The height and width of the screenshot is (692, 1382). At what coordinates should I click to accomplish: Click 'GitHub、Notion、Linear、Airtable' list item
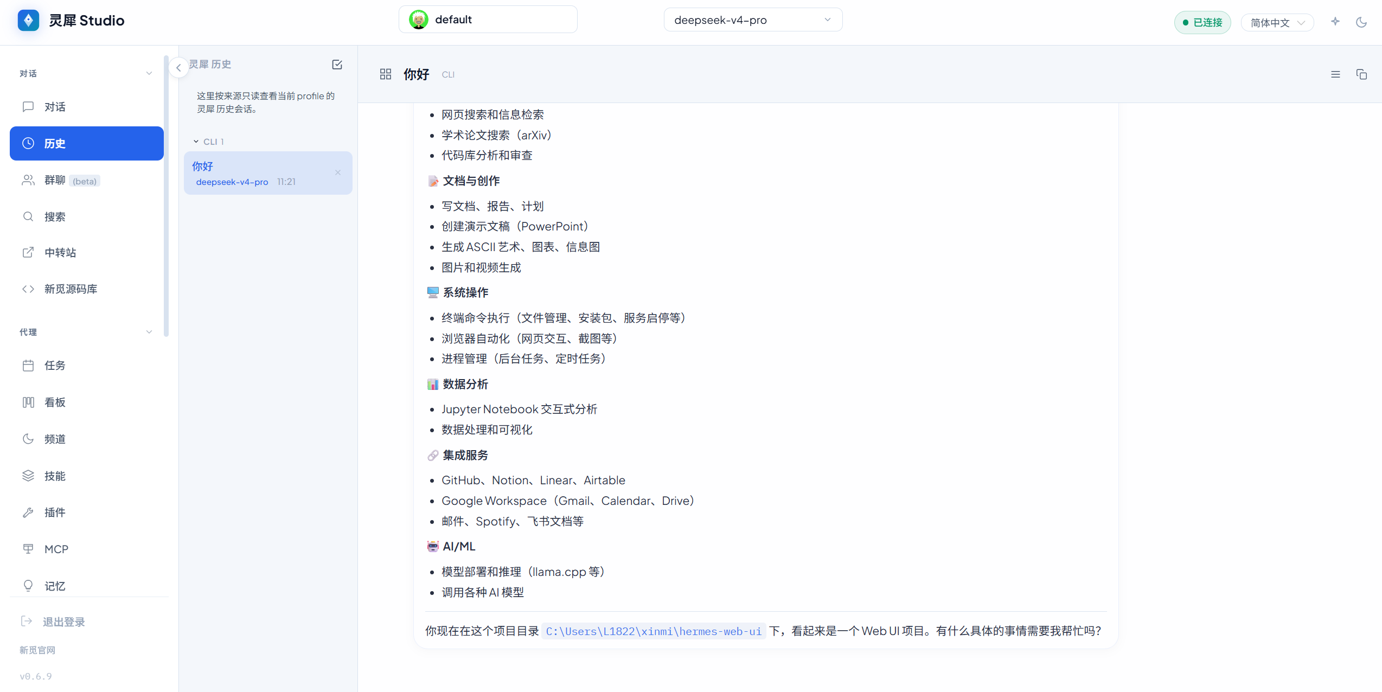pos(533,480)
